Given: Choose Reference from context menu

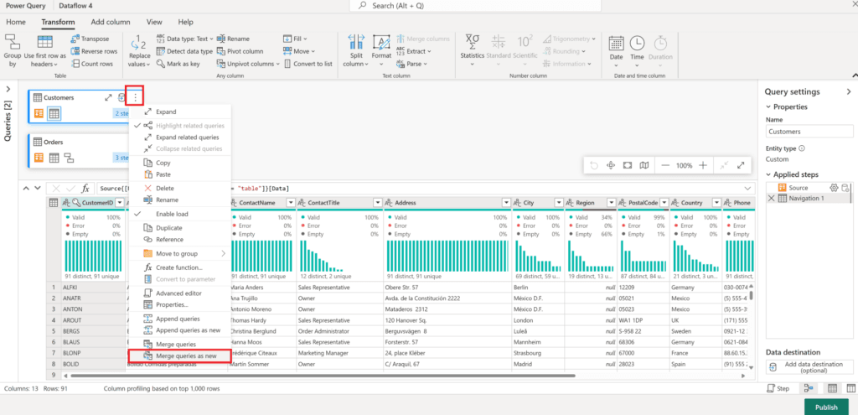Looking at the screenshot, I should [x=179, y=239].
